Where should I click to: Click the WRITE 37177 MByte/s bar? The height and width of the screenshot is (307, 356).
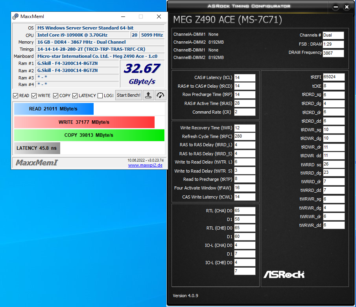point(84,122)
